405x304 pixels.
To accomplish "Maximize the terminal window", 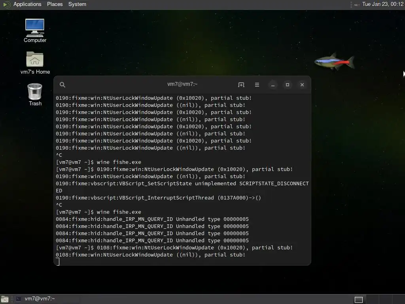I will [288, 85].
